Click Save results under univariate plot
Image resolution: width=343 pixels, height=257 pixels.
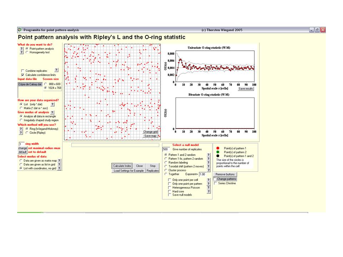246,89
